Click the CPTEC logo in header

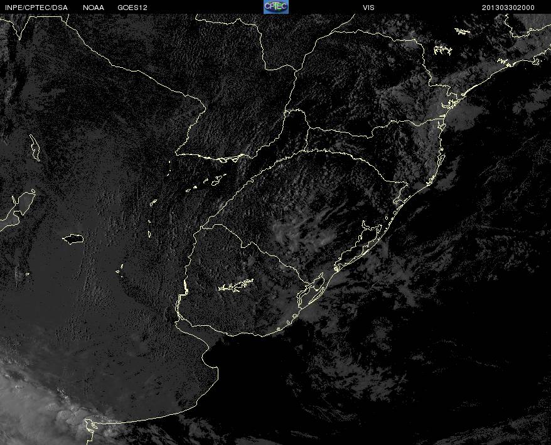tap(276, 7)
